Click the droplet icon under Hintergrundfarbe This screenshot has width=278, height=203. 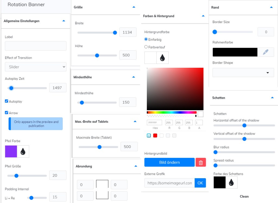click(162, 58)
